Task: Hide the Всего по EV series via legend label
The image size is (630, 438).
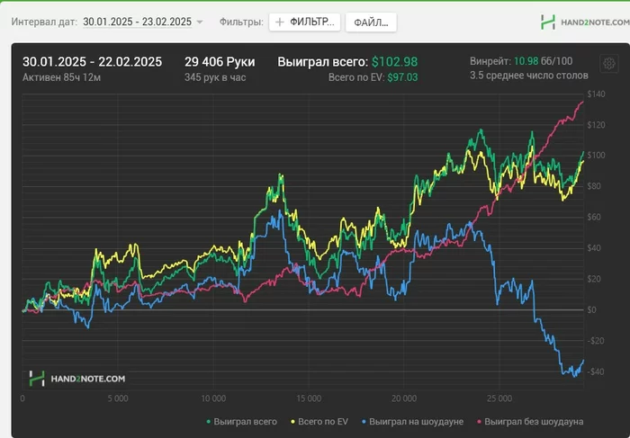Action: [323, 422]
